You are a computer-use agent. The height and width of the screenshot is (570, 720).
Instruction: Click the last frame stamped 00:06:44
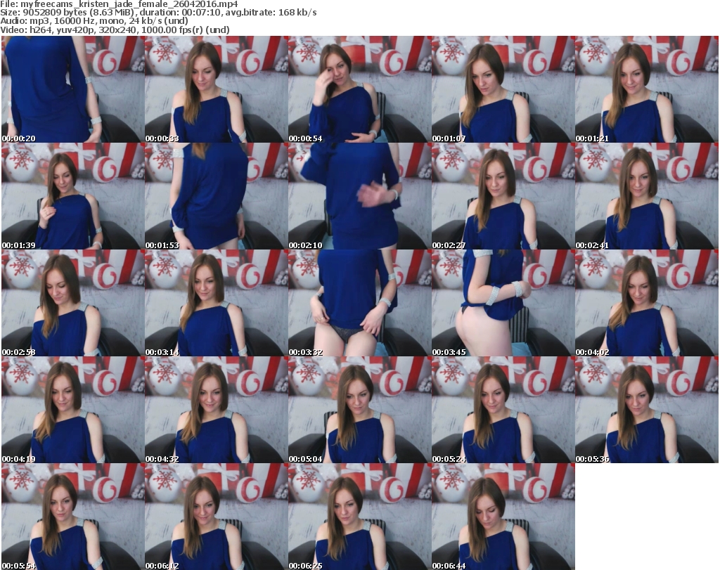coord(503,517)
